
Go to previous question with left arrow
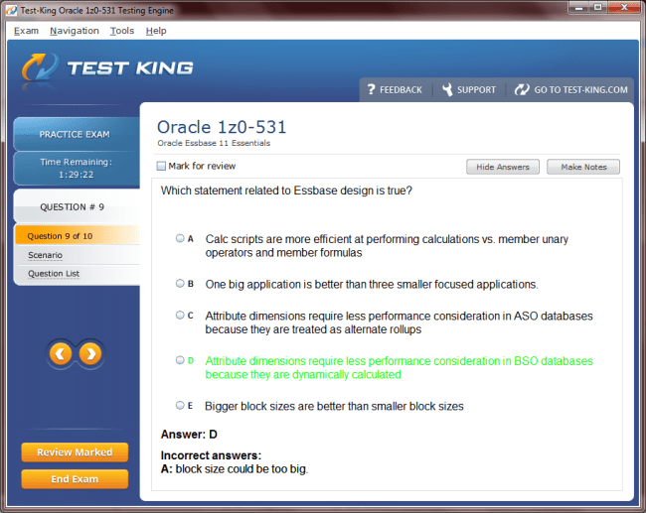point(61,354)
